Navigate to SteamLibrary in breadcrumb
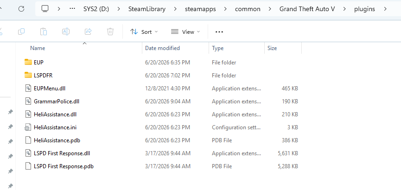401x190 pixels. click(147, 9)
